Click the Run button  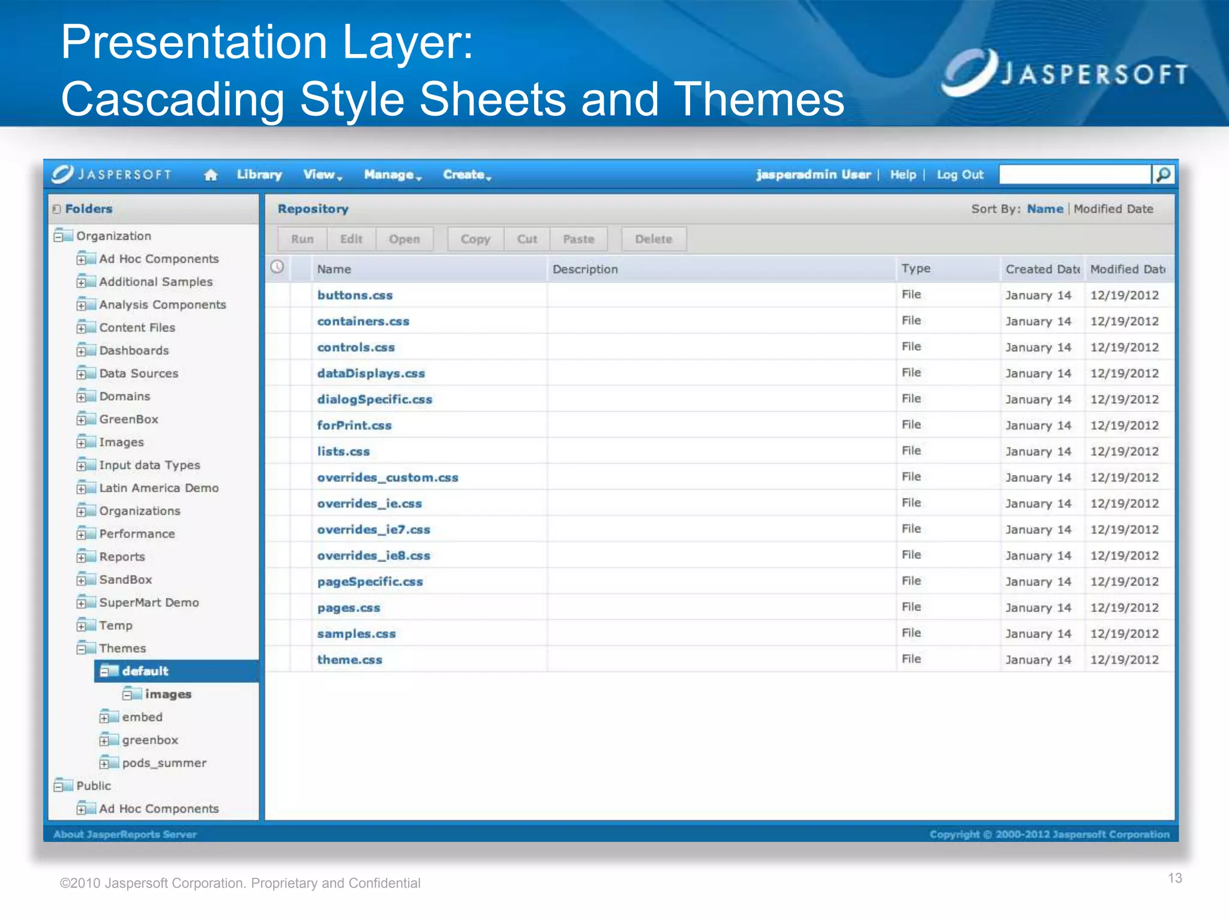(302, 239)
